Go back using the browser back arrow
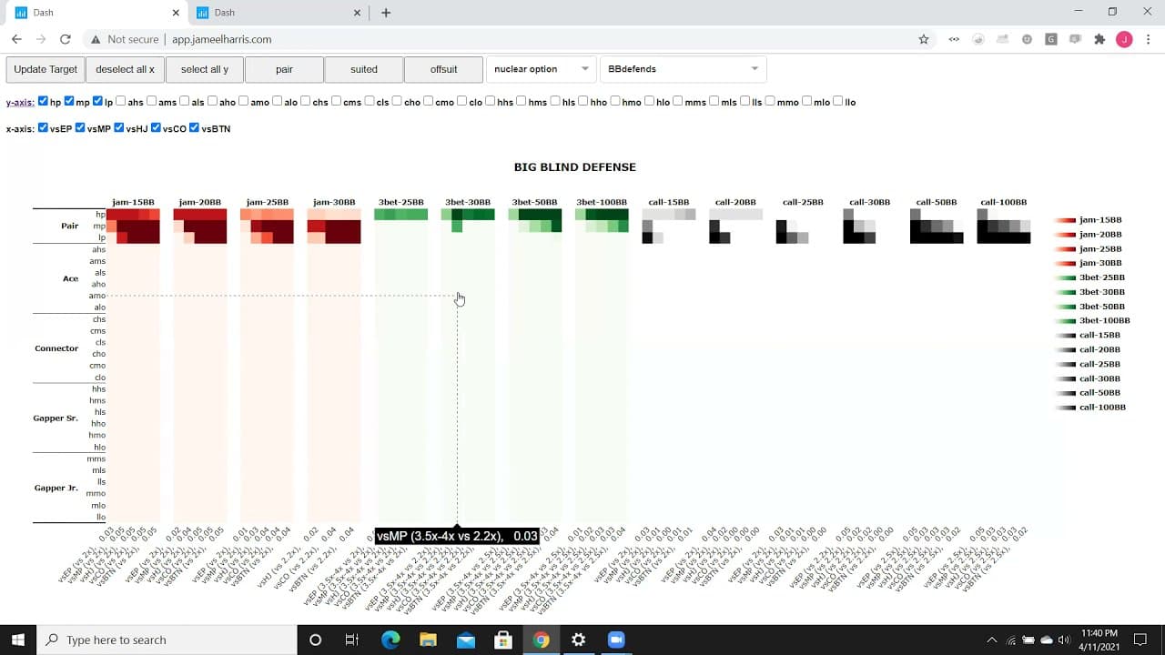This screenshot has height=655, width=1165. (x=16, y=39)
